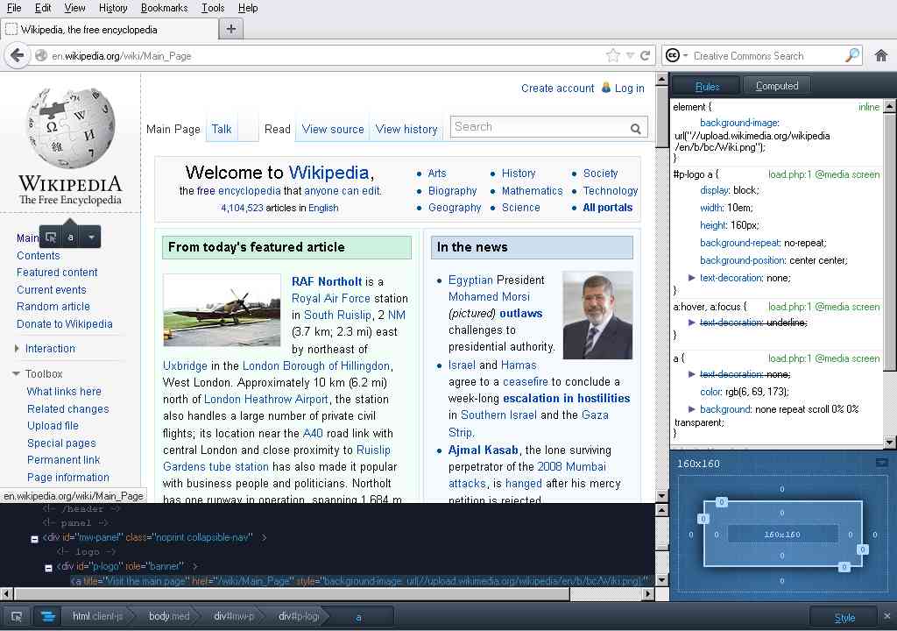Go back with the browser back arrow

point(17,55)
